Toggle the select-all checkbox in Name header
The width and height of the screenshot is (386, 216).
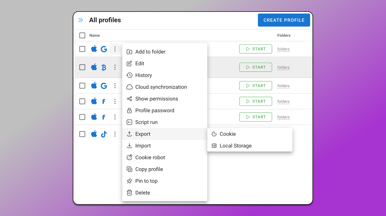tap(82, 35)
